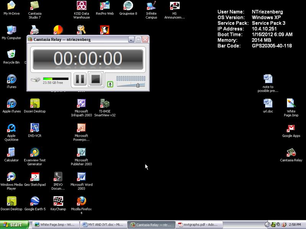Click the green arrow tray icon

[x=273, y=225]
